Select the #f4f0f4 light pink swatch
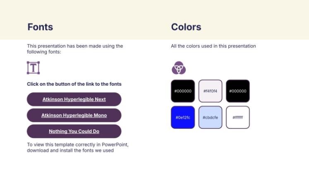Screen dimensions: 309x174 coord(210,91)
